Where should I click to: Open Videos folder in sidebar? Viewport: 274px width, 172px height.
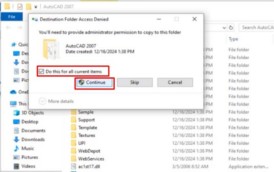coord(24,166)
